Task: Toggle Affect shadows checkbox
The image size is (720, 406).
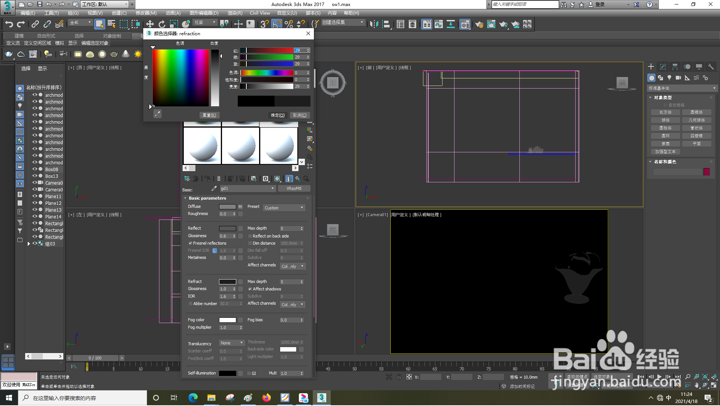Action: 250,289
